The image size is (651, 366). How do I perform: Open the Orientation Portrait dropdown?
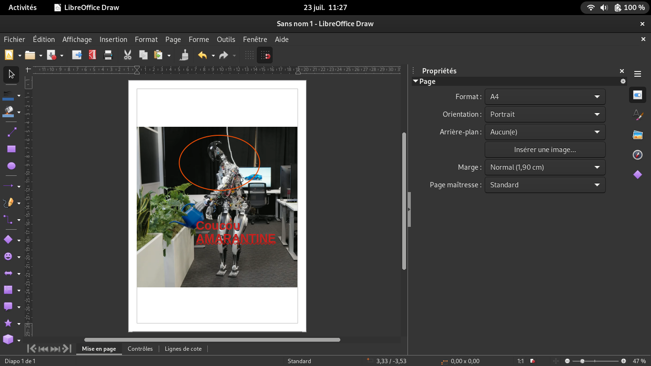(545, 114)
